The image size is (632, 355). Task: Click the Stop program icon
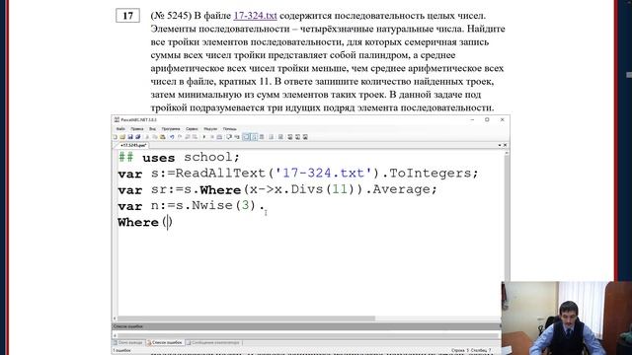click(212, 137)
